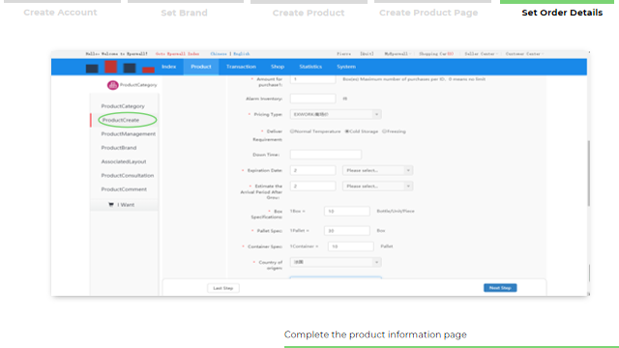Open ProductConsultation in sidebar
Viewport: 619px width, 348px height.
click(128, 175)
